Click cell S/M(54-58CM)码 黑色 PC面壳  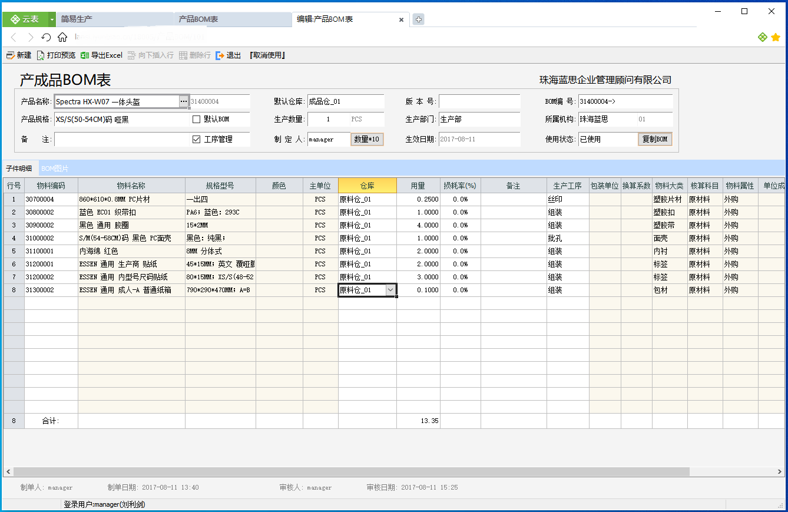131,238
